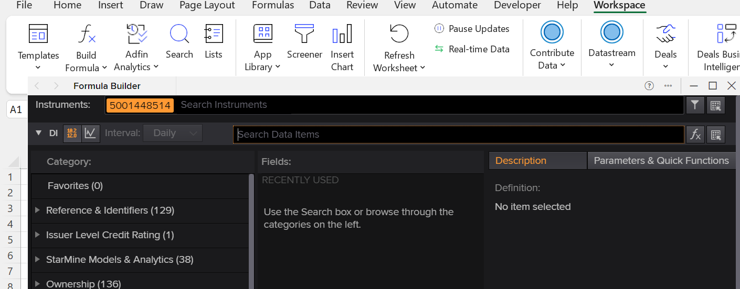Click the 5001448514 instrument chip
740x289 pixels.
140,105
